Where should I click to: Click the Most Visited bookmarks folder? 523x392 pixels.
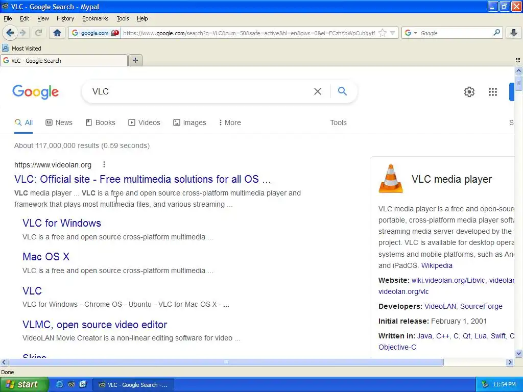pyautogui.click(x=21, y=48)
